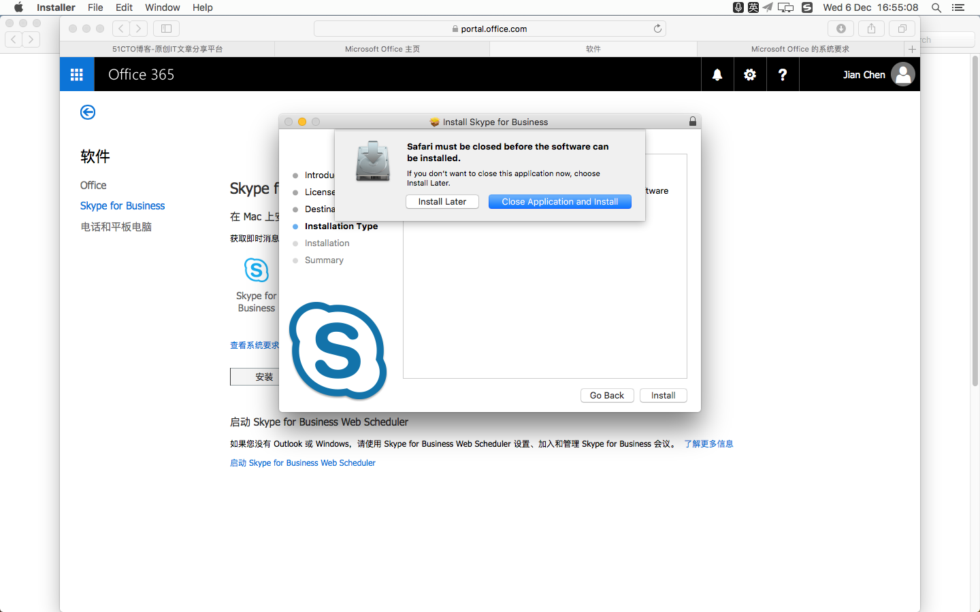Image resolution: width=980 pixels, height=612 pixels.
Task: Click Safari forward navigation arrow
Action: click(139, 29)
